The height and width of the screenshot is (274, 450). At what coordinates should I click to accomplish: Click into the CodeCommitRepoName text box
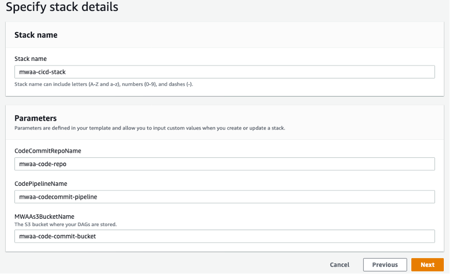(x=224, y=164)
